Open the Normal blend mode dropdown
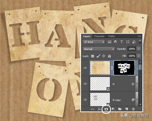The width and height of the screenshot is (152, 121). click(99, 49)
